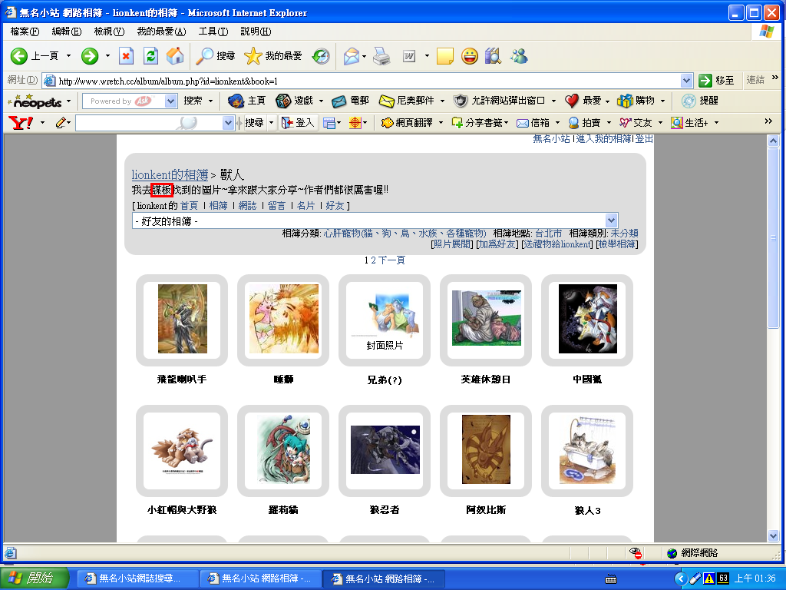Open the 好友的相簿 dropdown list
786x590 pixels.
point(611,220)
